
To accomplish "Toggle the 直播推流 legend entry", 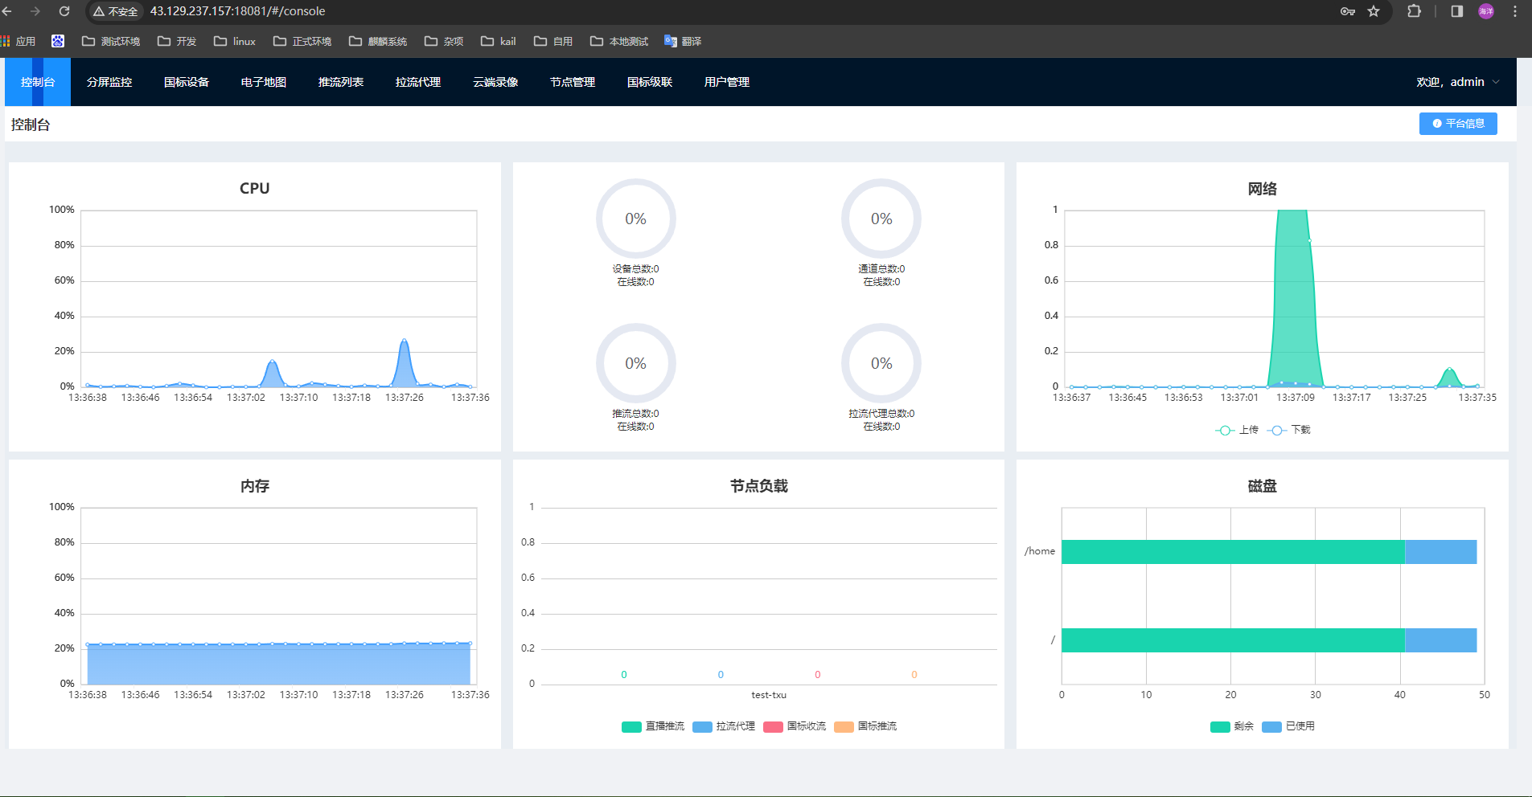I will [653, 726].
